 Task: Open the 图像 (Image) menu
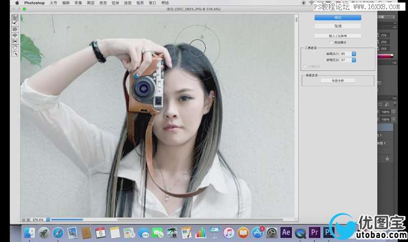click(78, 3)
